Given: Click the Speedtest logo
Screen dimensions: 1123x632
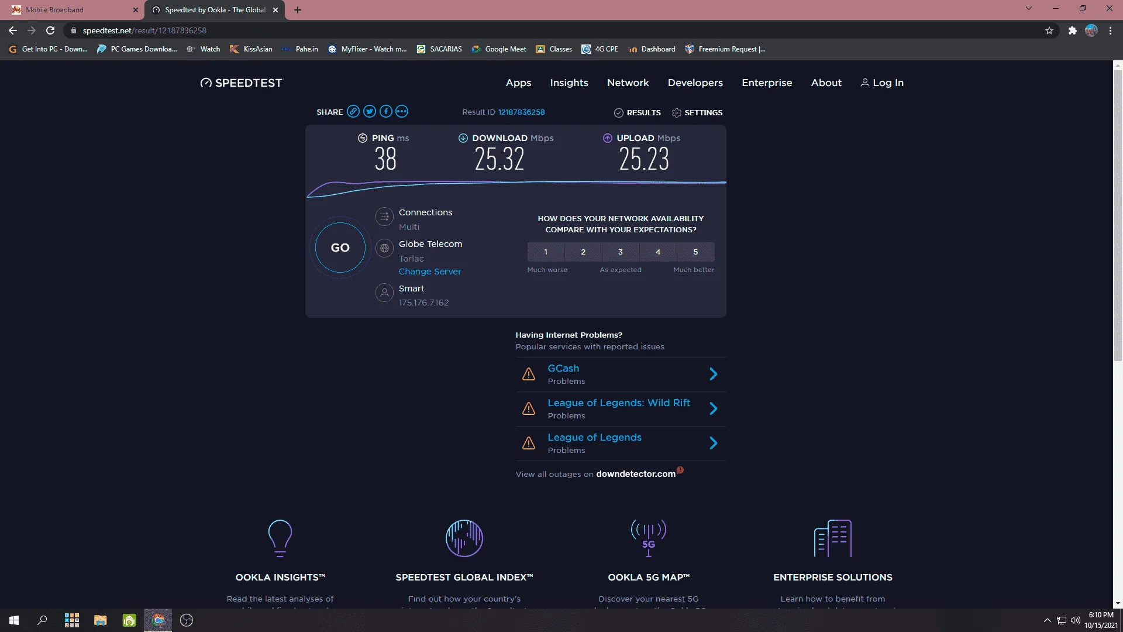Looking at the screenshot, I should click(x=241, y=83).
